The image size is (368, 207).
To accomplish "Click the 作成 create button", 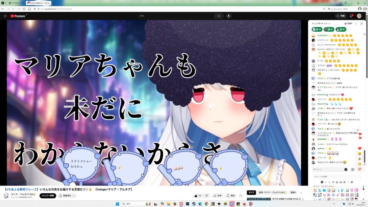I will (340, 16).
